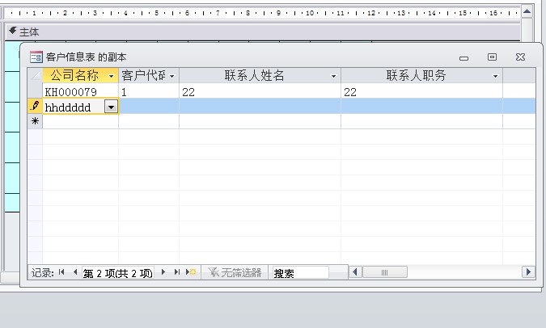Screen dimensions: 546x328
Task: Toggle the 无筛选器 filter button
Action: coord(235,273)
